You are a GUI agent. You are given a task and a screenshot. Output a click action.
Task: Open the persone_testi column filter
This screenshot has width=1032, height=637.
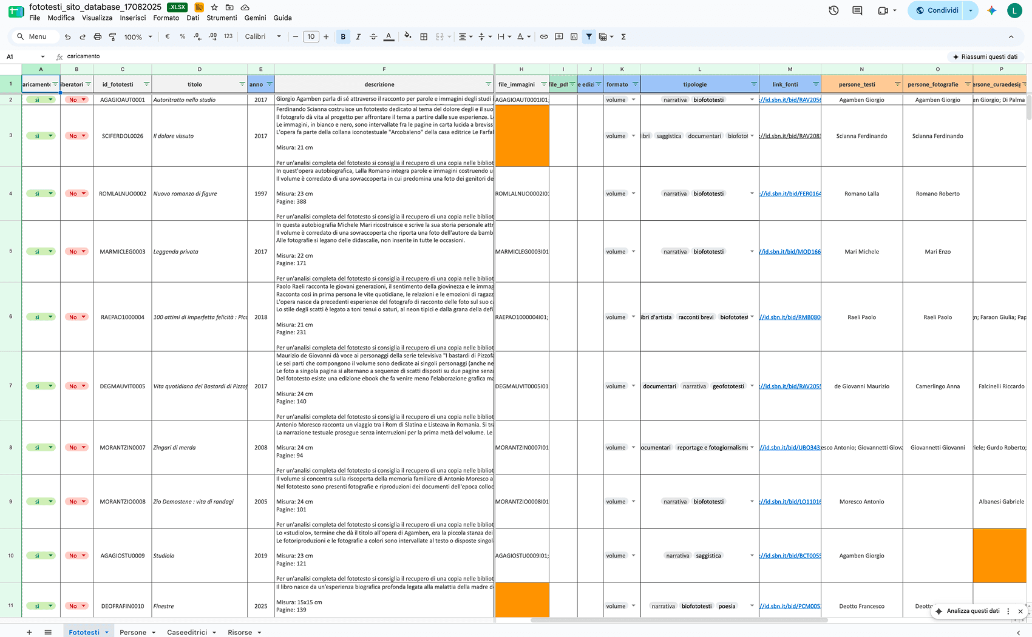tap(897, 84)
